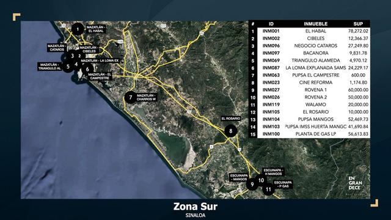Select the Escuinapa - P Gas label
Screen dimensions: 391x220
coord(283,185)
